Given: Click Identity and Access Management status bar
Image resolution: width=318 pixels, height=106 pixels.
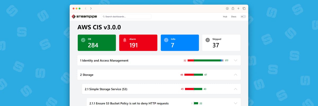Looking at the screenshot, I should click(205, 60).
